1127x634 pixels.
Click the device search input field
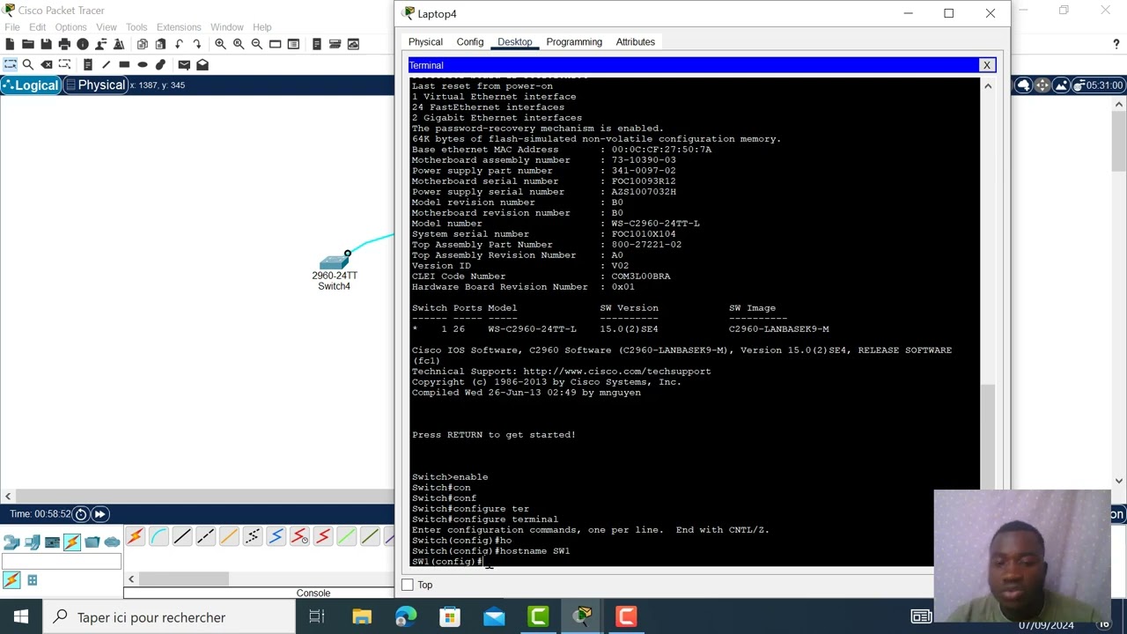[62, 562]
